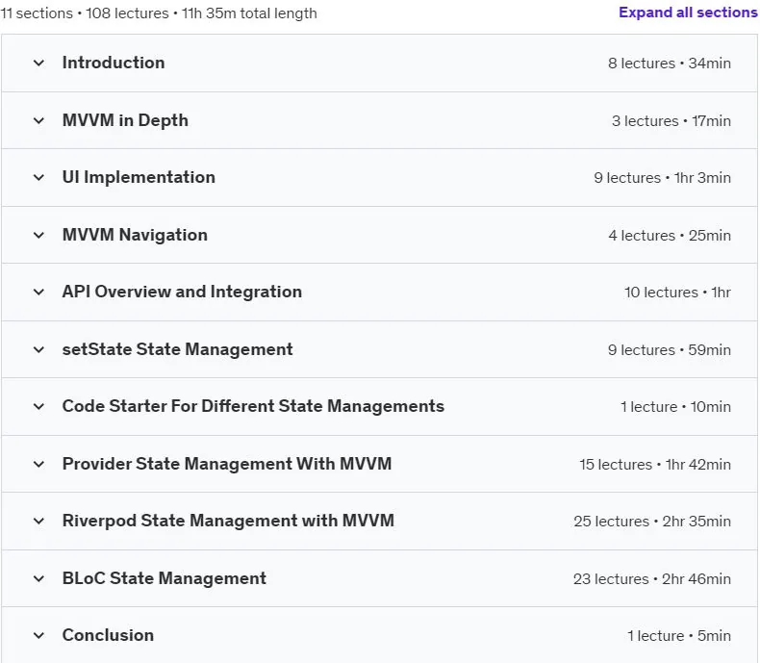Image resolution: width=760 pixels, height=663 pixels.
Task: Expand the MVVM in Depth chevron
Action: pos(38,120)
